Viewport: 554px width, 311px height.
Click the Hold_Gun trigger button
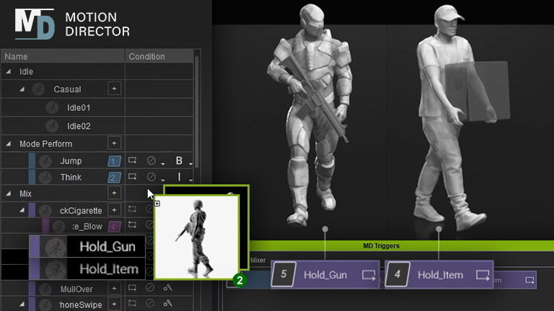coord(325,274)
